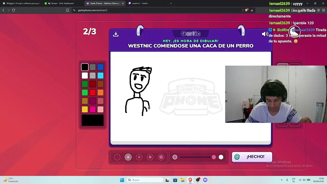The image size is (327, 184).
Task: Choose the blue color swatch
Action: (x=100, y=67)
